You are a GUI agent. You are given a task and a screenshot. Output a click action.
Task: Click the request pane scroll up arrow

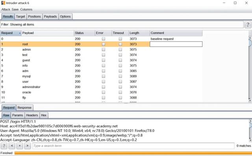(250, 121)
